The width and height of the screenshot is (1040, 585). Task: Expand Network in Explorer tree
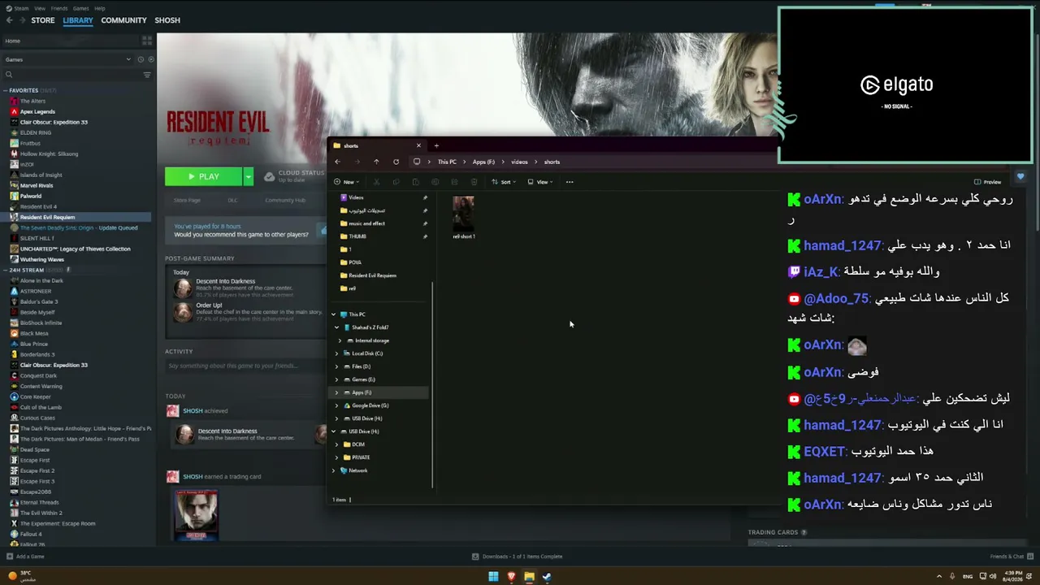[x=333, y=470]
